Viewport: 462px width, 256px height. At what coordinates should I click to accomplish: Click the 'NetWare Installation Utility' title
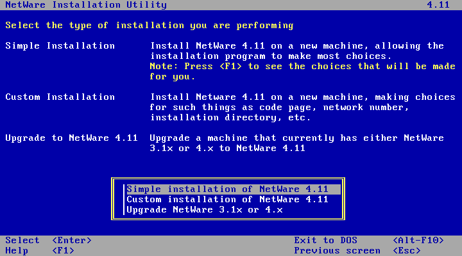86,4
